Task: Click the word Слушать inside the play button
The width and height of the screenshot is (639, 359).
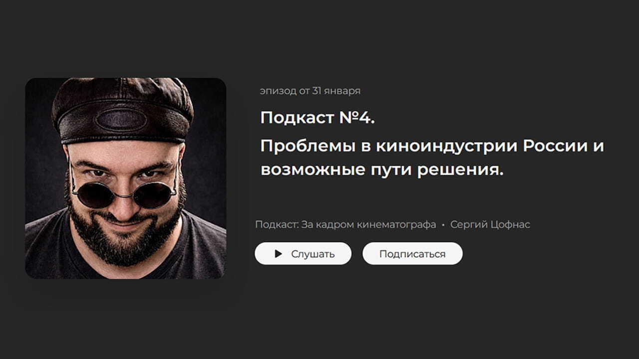Action: 313,254
